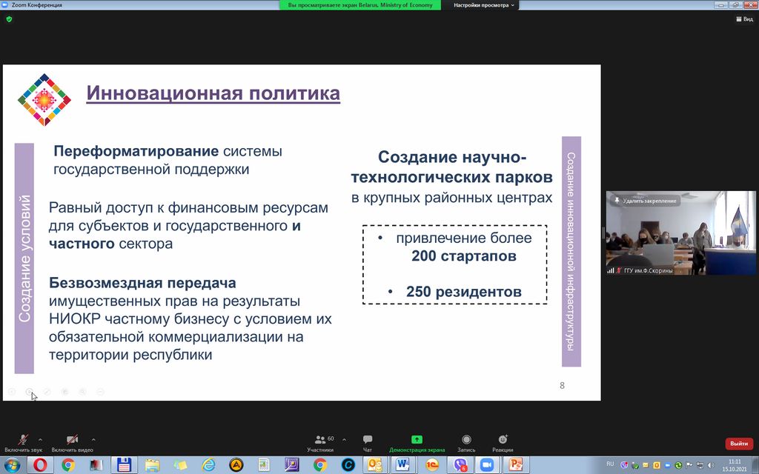Screen dimensions: 759x474
Task: Open Opera browser from the taskbar
Action: tap(40, 465)
